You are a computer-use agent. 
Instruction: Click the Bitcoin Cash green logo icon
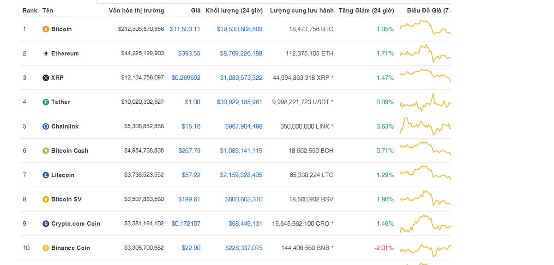tap(46, 151)
